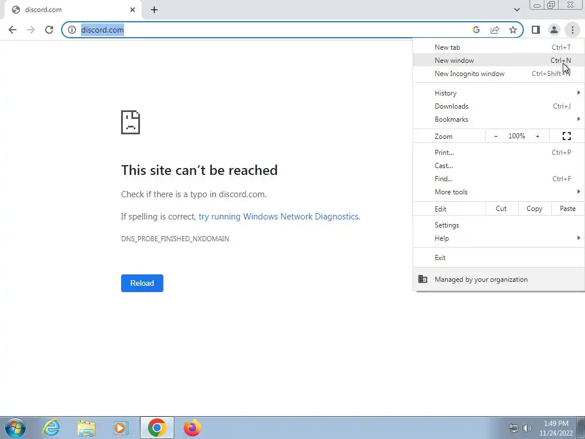Image resolution: width=585 pixels, height=439 pixels.
Task: Select Print... from the menu
Action: 499,152
